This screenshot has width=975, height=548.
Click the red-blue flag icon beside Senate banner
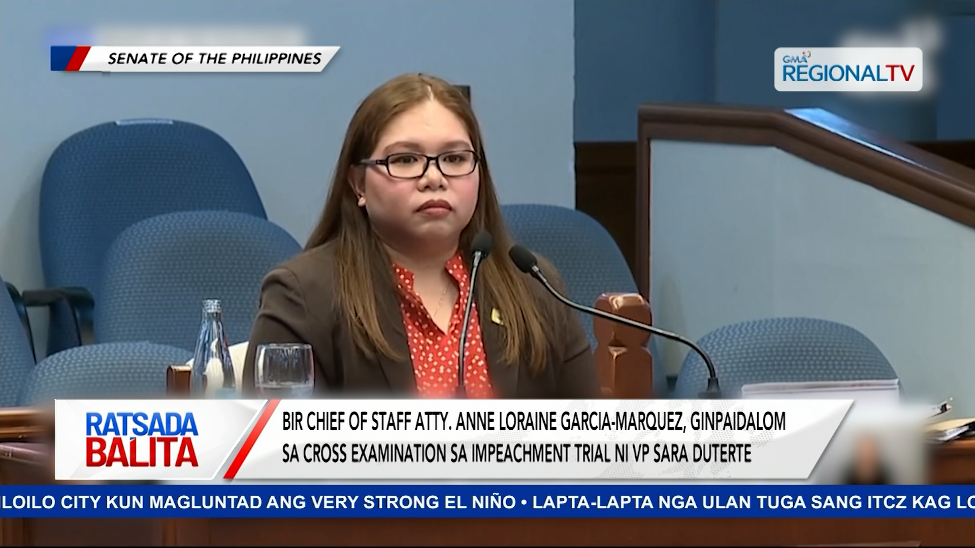pos(71,58)
